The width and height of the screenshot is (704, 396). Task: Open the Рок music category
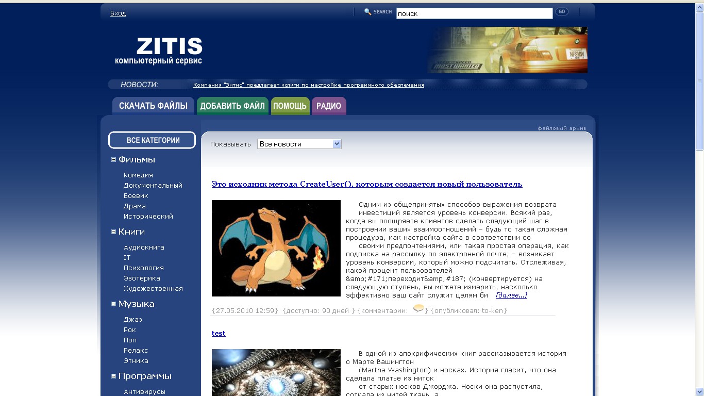click(130, 330)
